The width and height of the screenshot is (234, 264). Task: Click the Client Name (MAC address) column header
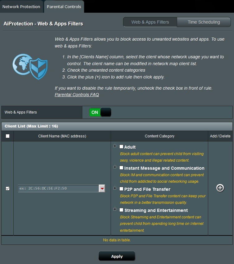click(62, 136)
